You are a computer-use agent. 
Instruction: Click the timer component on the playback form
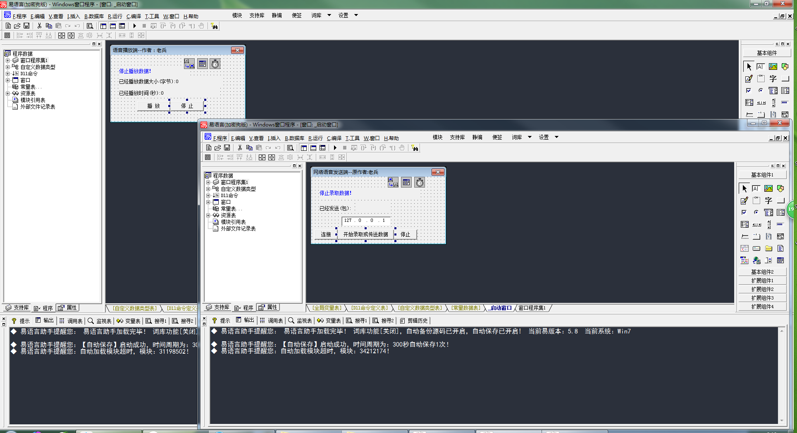[215, 64]
